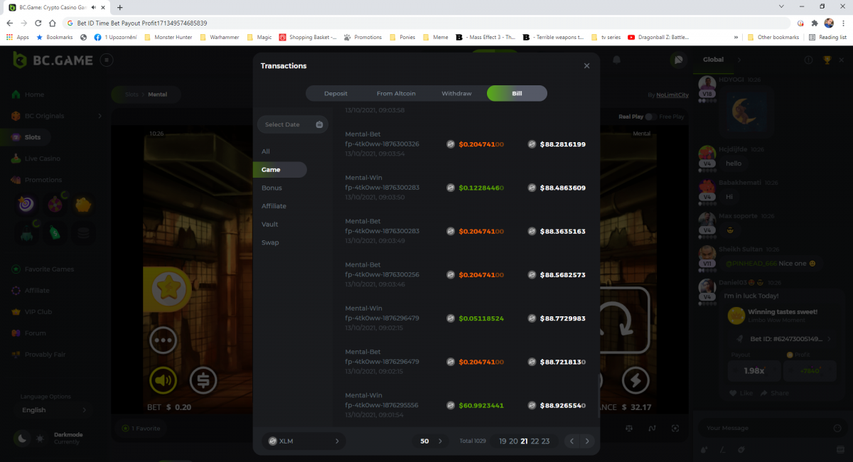This screenshot has height=462, width=853.
Task: Expand the XLM currency dropdown
Action: [304, 441]
